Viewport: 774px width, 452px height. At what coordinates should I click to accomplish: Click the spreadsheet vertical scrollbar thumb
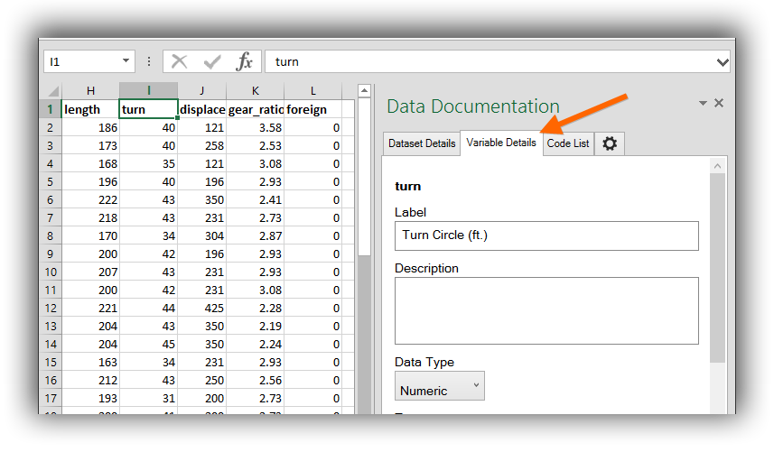click(x=364, y=177)
